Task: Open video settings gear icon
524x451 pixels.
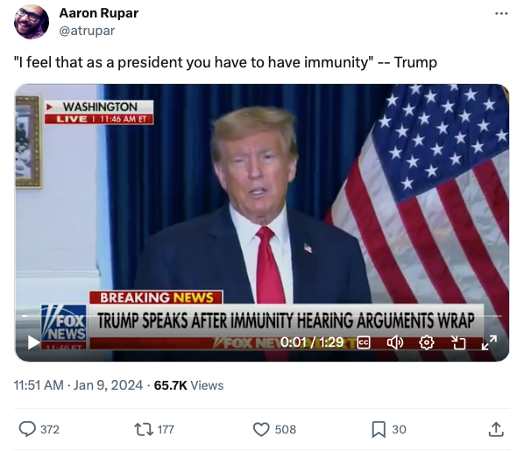Action: point(427,342)
